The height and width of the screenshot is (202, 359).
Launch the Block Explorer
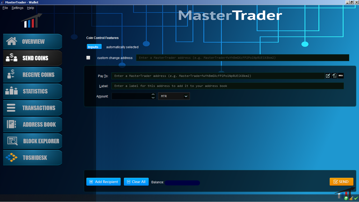point(32,141)
